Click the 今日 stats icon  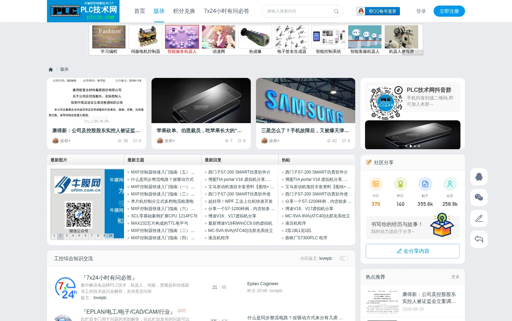point(375,184)
